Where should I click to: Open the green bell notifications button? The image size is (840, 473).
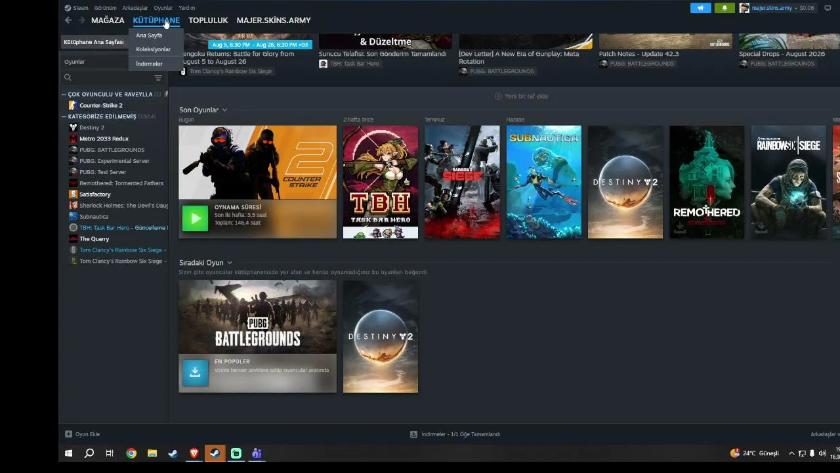[x=724, y=8]
